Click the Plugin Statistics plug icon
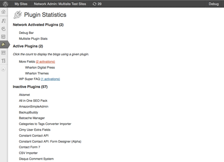The width and height of the screenshot is (224, 162). click(x=18, y=15)
